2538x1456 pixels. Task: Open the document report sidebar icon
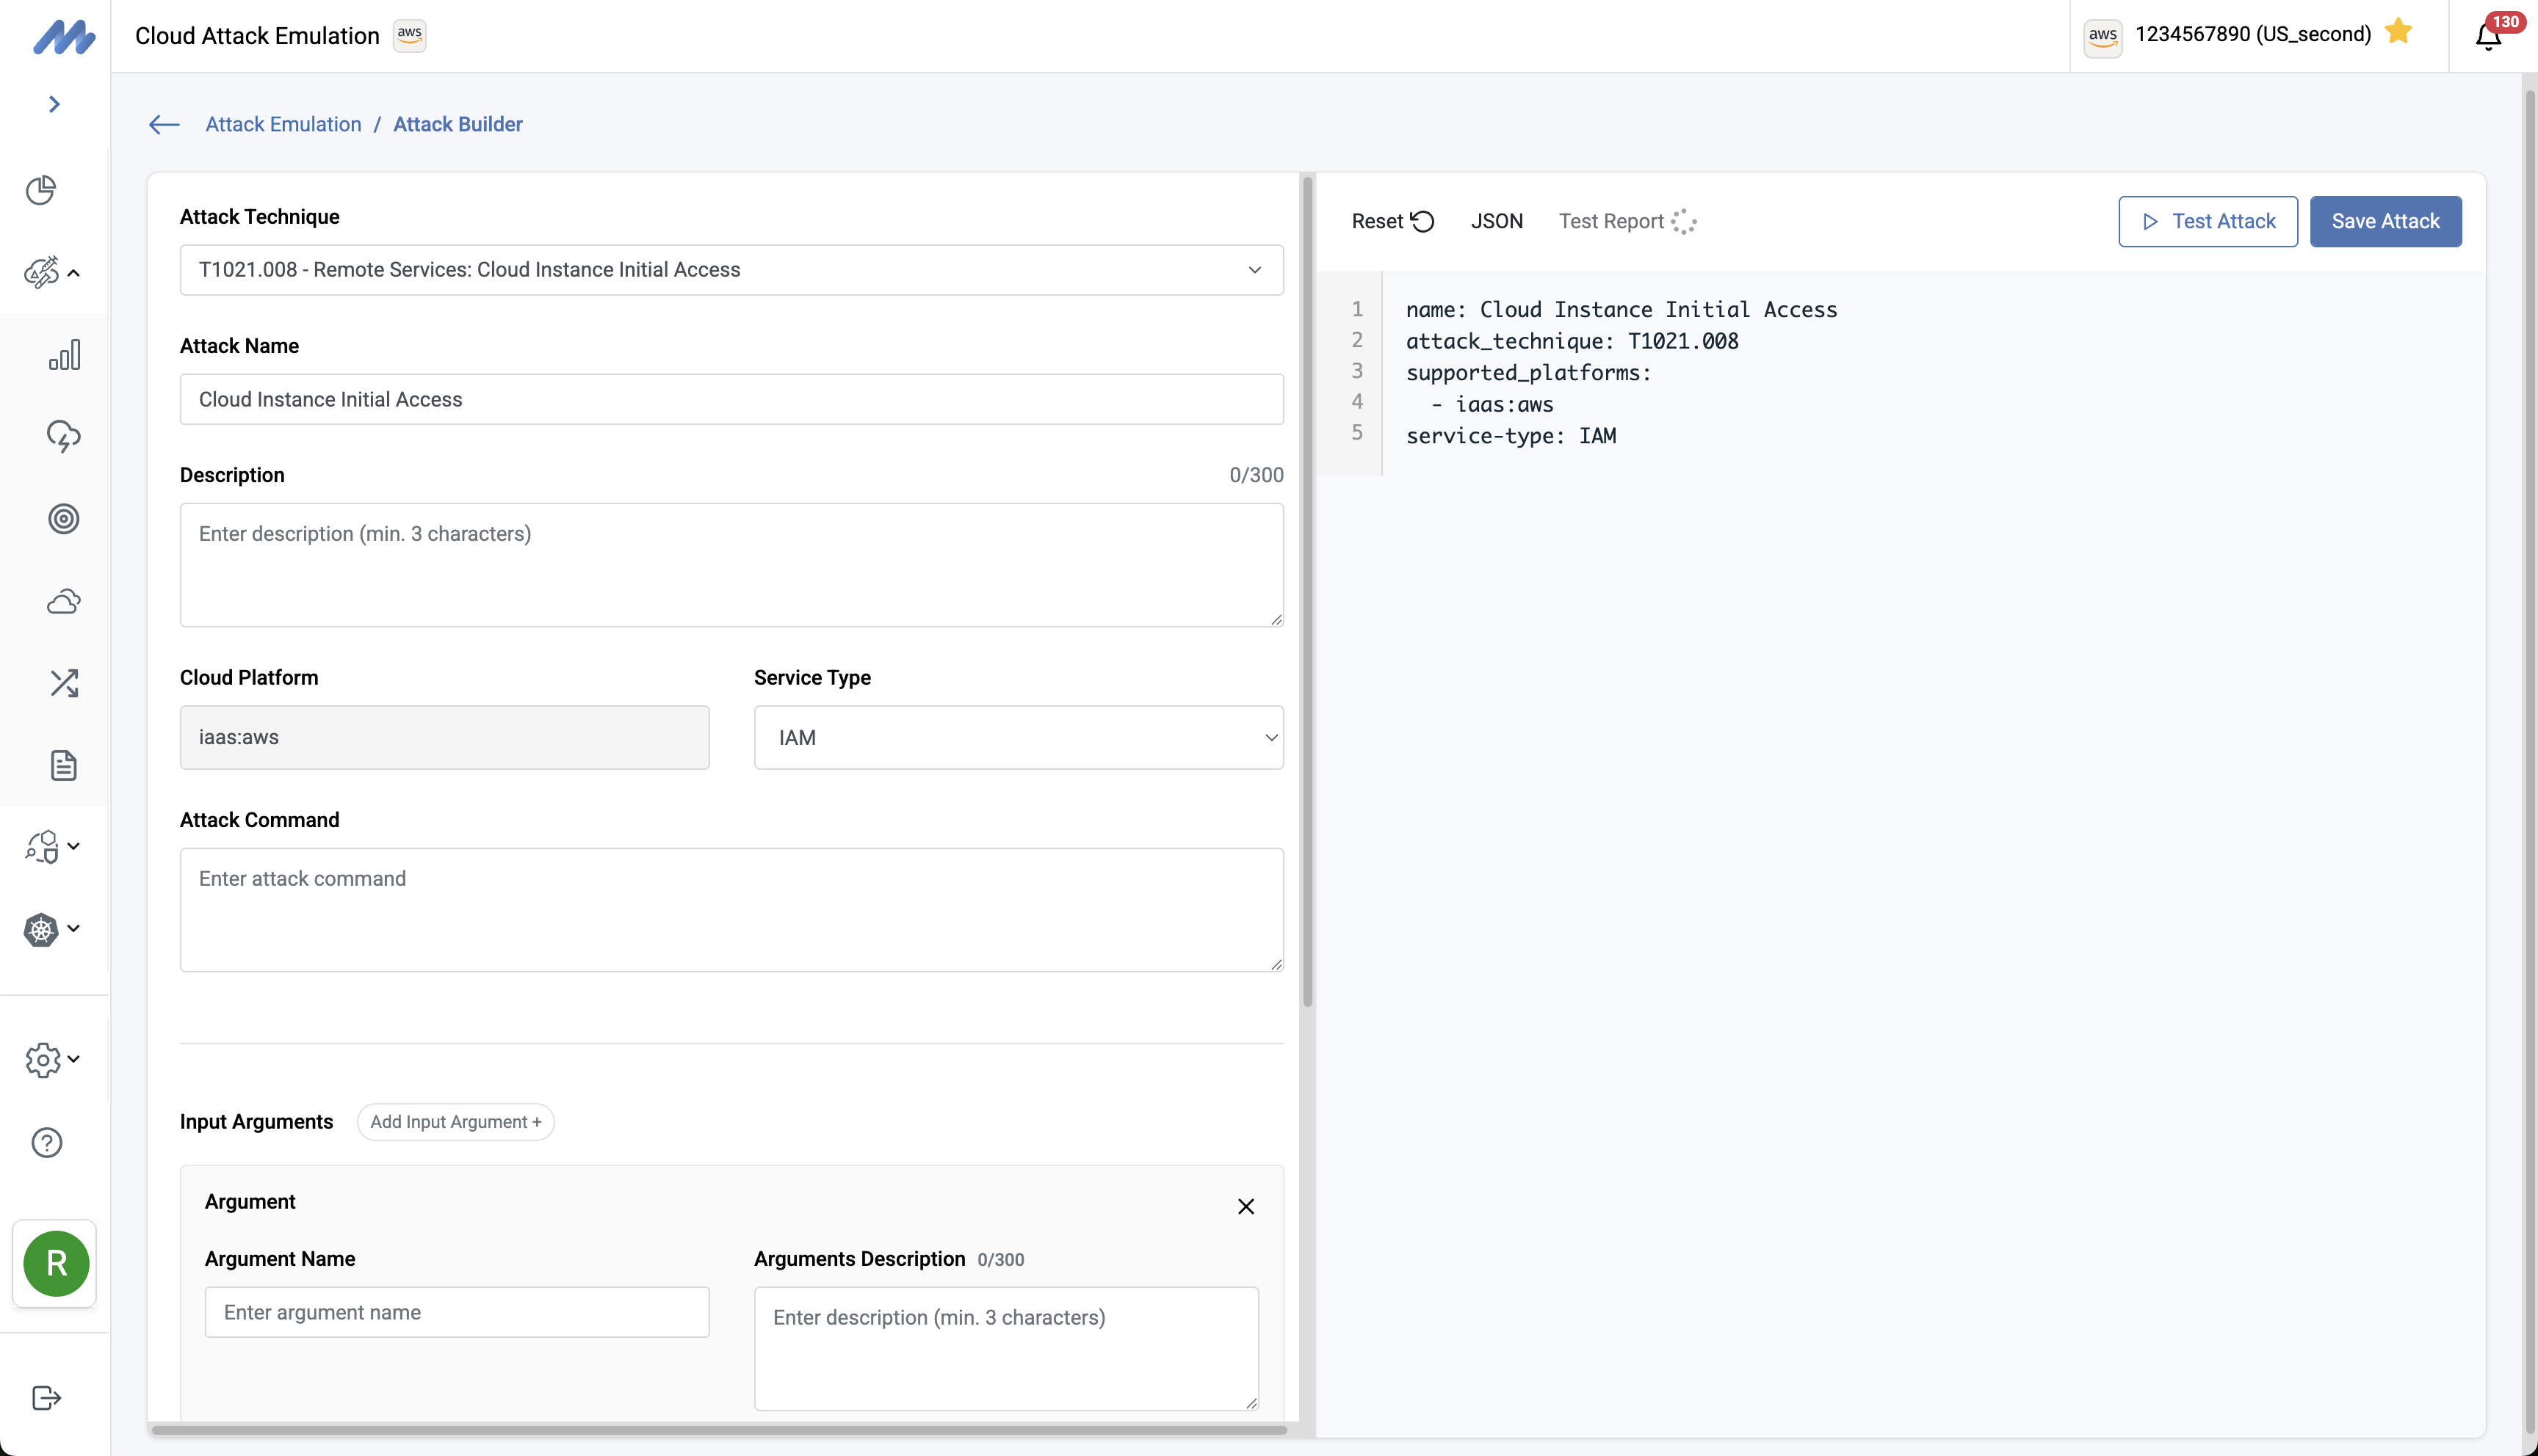pyautogui.click(x=64, y=765)
